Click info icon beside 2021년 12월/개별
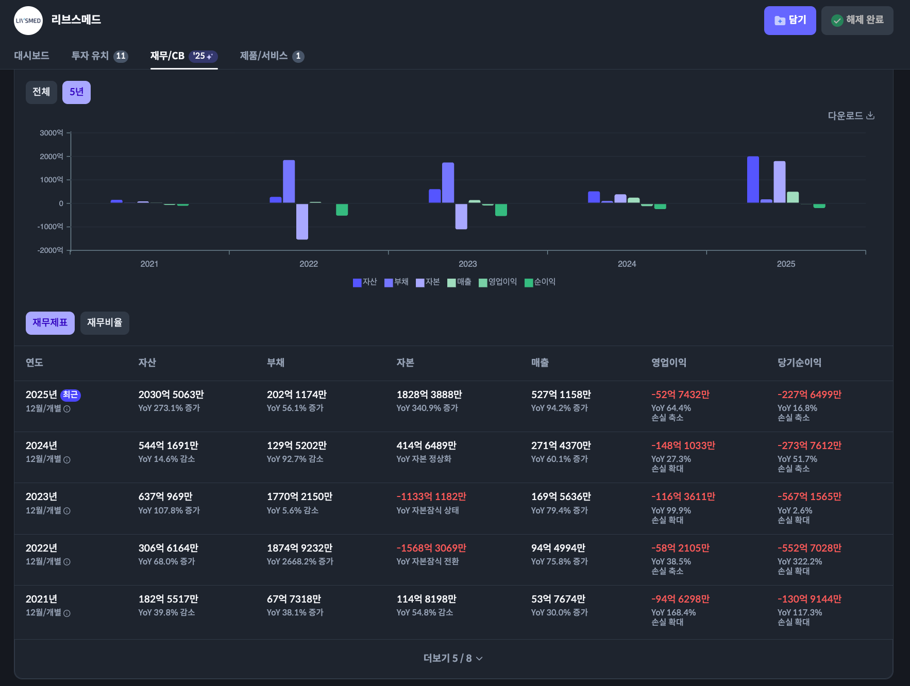Screen dimensions: 910x686 coord(67,613)
